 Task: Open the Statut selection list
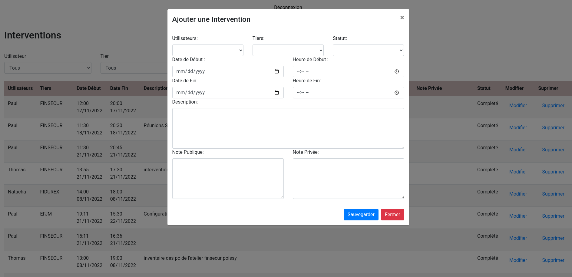(x=368, y=50)
